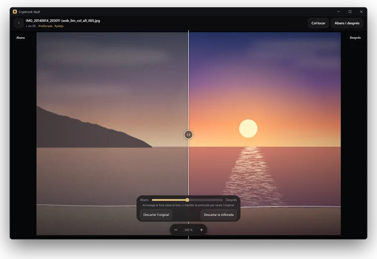Viewport: 377px width, 259px height.
Task: Minimize the Cryptnook Vault window
Action: [338, 11]
